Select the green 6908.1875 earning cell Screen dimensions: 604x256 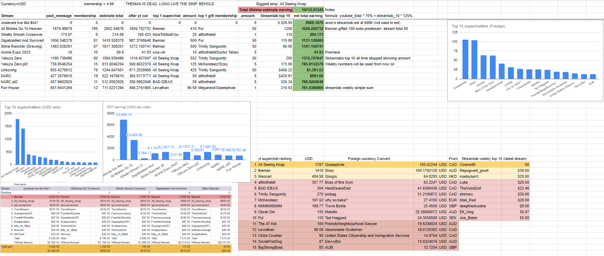click(308, 23)
